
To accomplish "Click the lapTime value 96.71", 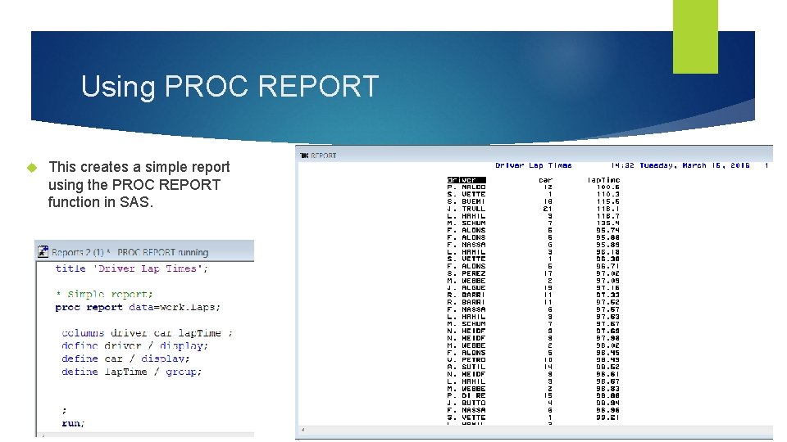I will (607, 267).
